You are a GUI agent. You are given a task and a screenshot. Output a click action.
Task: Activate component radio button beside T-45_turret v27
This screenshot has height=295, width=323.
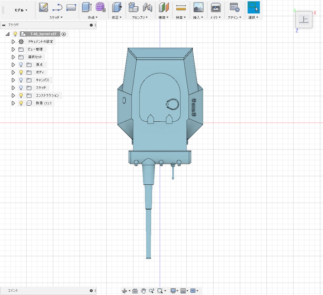pos(64,34)
